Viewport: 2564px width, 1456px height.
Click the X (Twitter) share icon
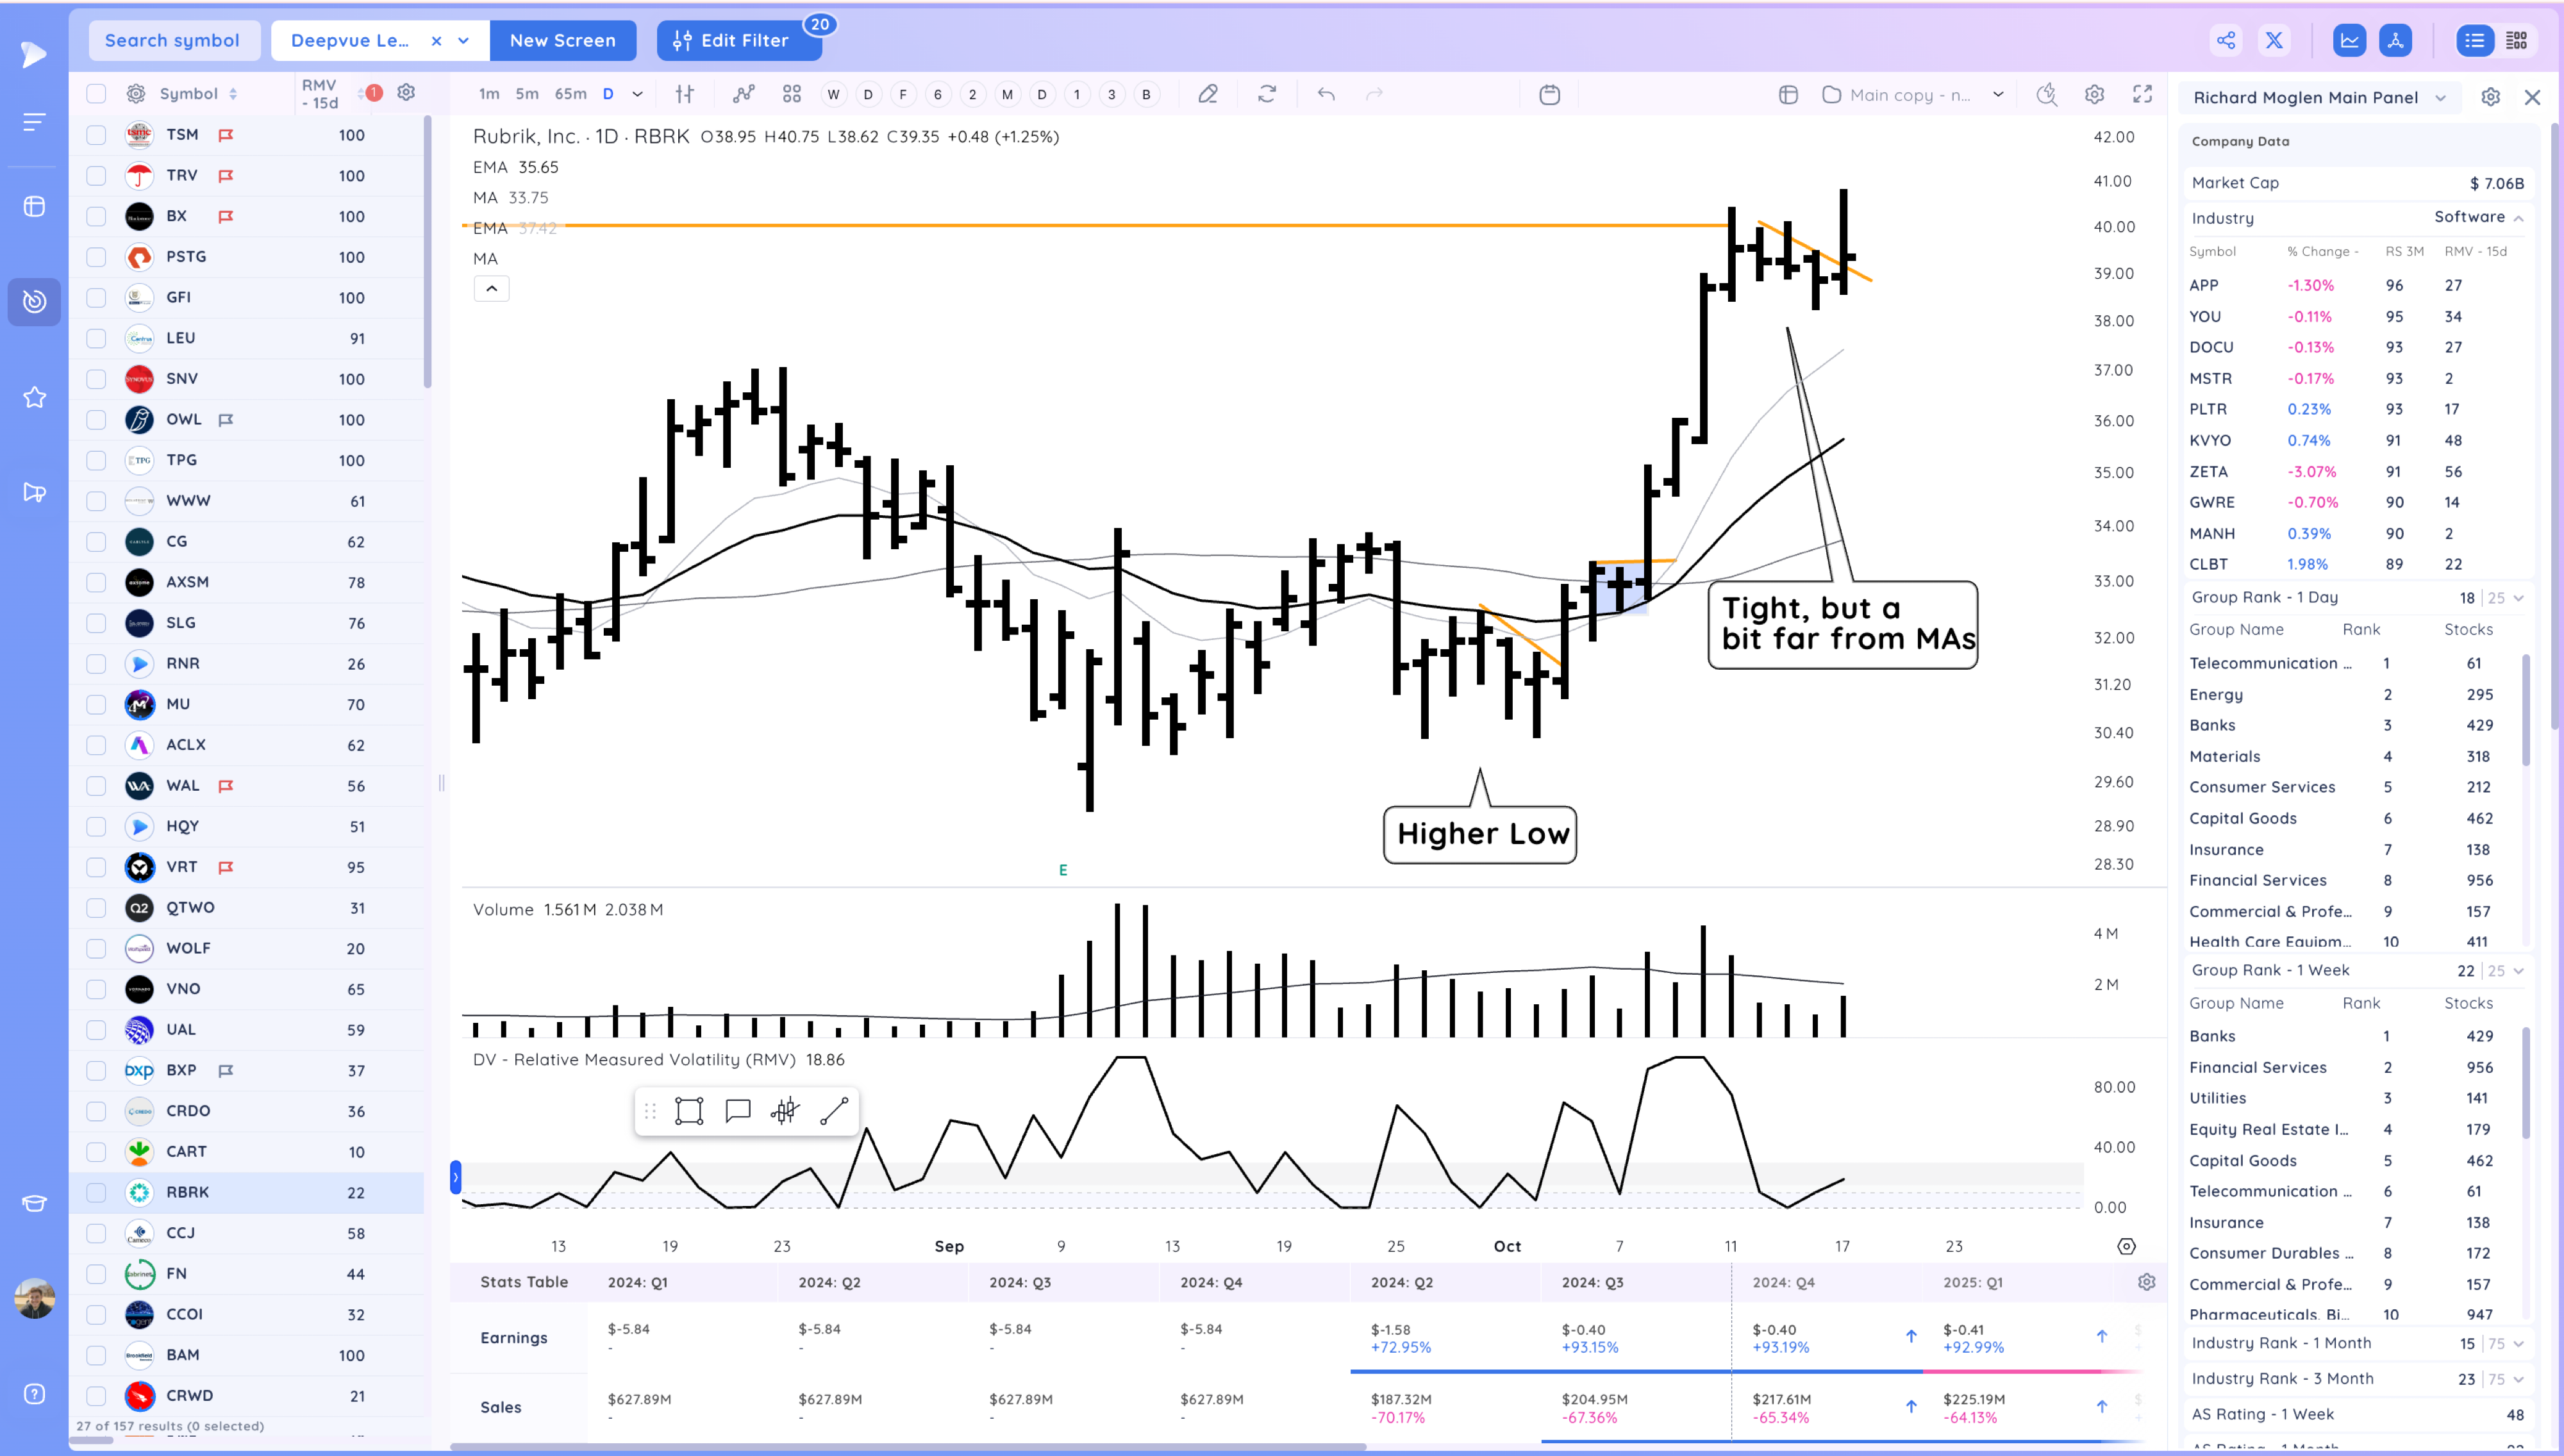point(2274,40)
